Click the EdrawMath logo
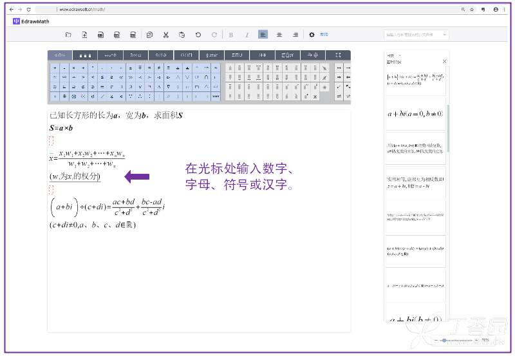The image size is (515, 356). pos(31,21)
